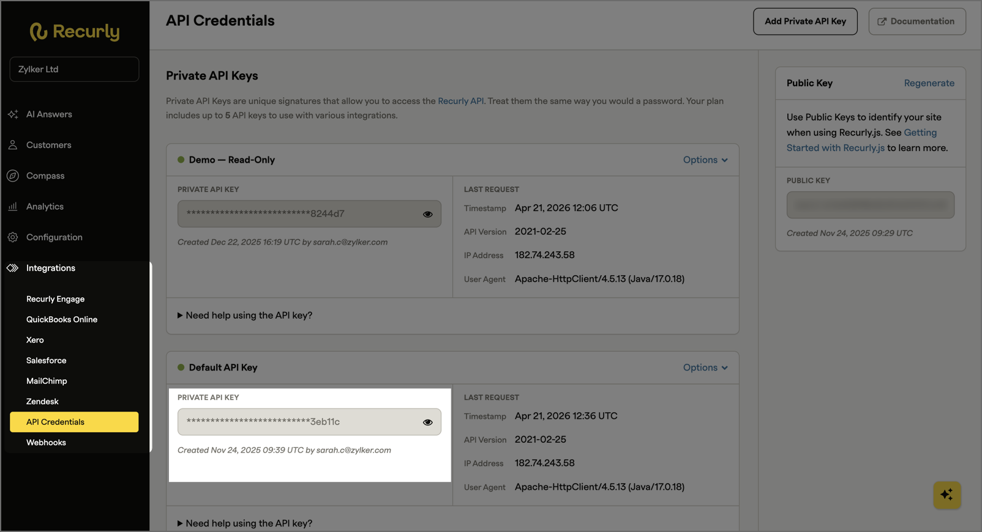Click the Recurly logo

[x=75, y=31]
